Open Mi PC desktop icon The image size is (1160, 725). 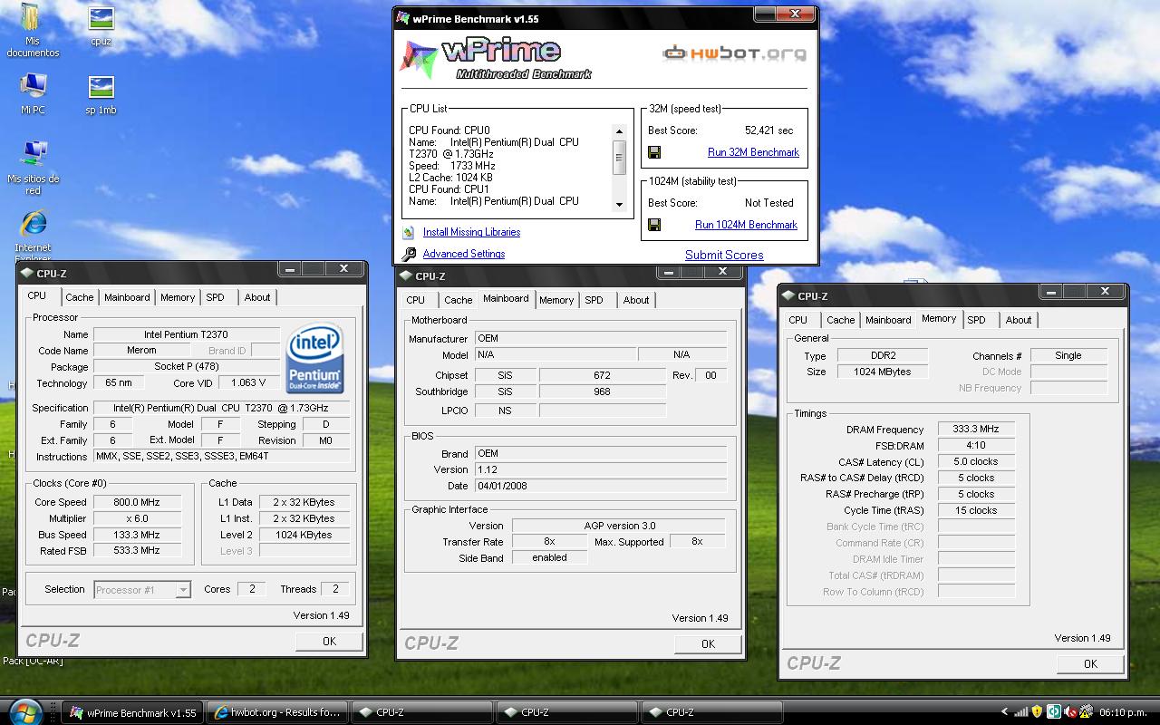(x=33, y=93)
